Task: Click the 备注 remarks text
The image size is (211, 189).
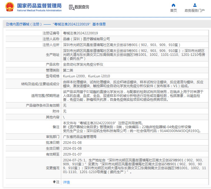Action: click(132, 127)
